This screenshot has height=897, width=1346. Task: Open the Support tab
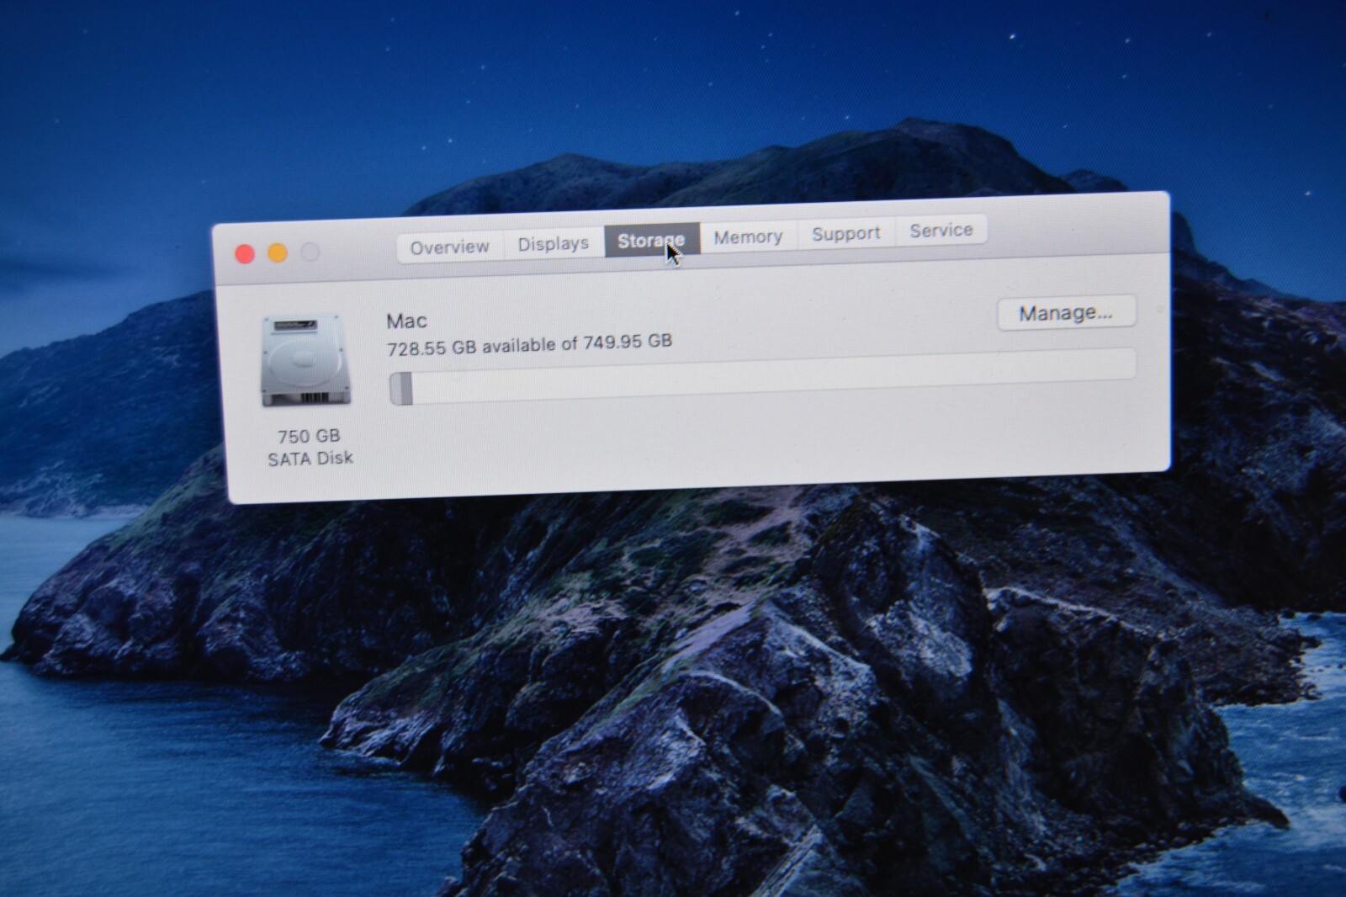tap(845, 234)
